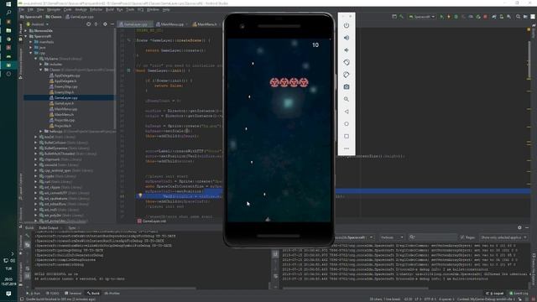Open the Run tool window button

[x=34, y=294]
